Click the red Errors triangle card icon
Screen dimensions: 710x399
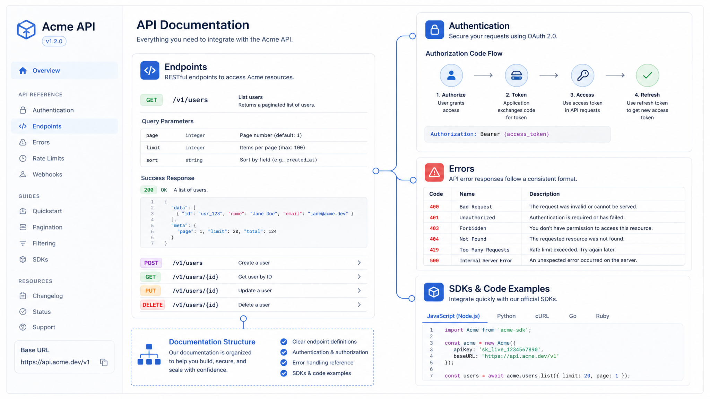point(434,172)
